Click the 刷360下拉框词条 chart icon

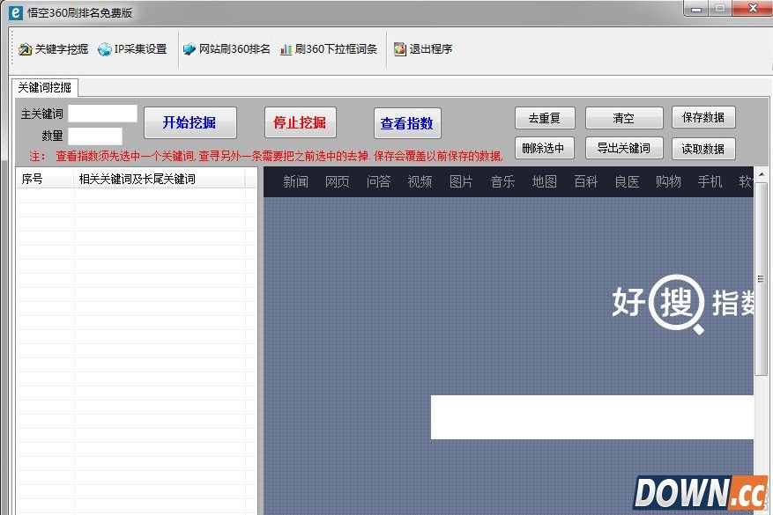pyautogui.click(x=286, y=49)
